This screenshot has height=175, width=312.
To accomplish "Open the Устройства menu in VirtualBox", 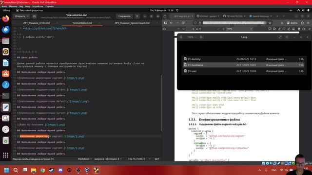I will click(38, 6).
